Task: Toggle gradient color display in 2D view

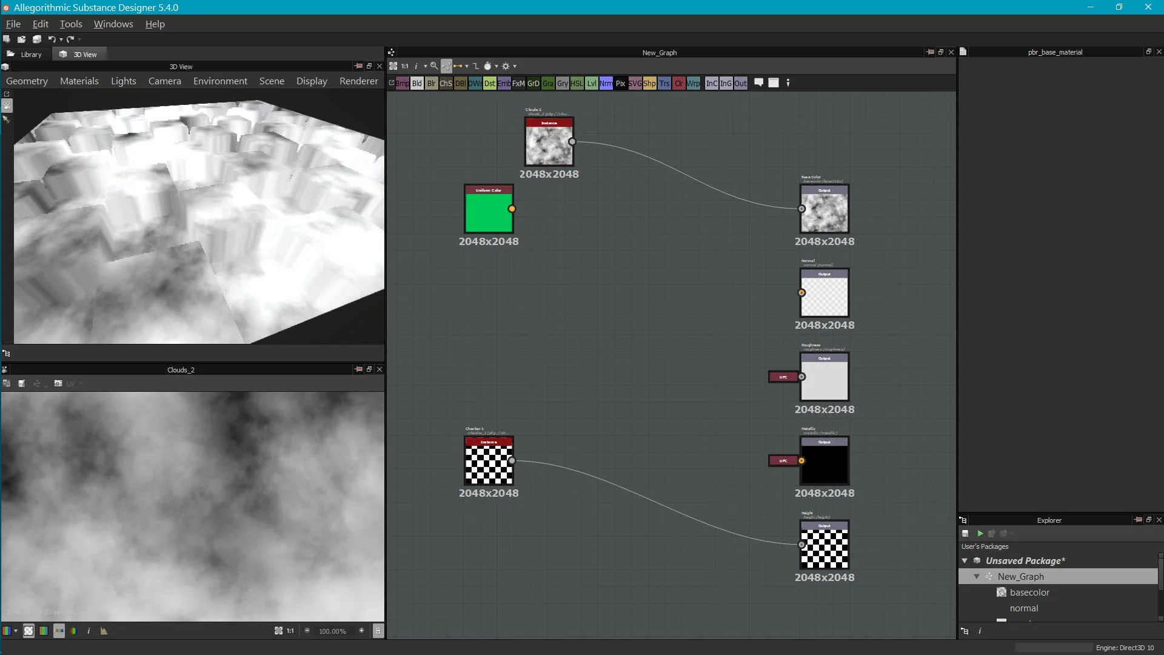Action: [x=44, y=631]
